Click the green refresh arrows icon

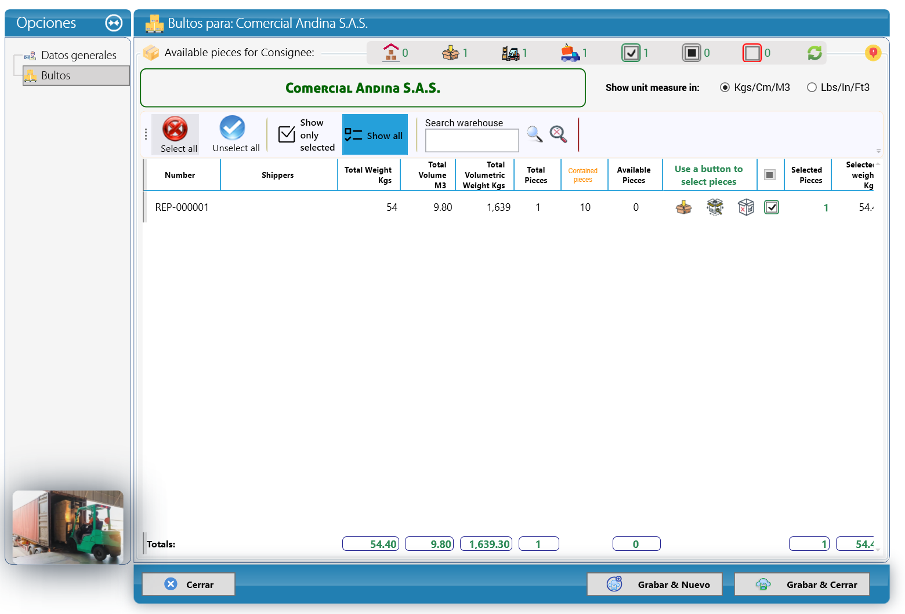(x=815, y=53)
